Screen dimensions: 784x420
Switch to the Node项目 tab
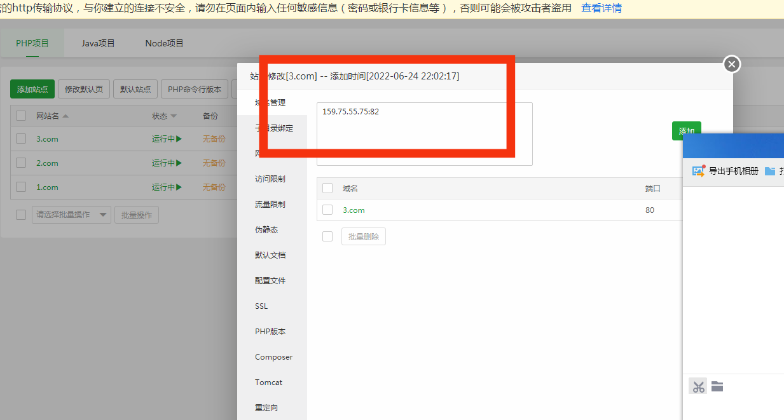pos(163,43)
